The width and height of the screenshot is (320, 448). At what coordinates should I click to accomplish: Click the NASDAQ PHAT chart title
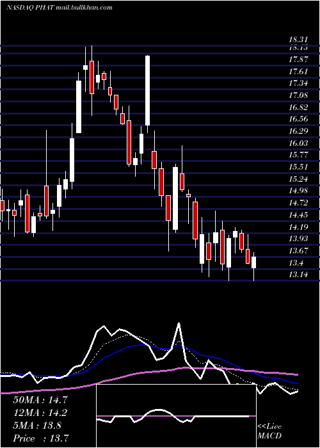pyautogui.click(x=59, y=8)
